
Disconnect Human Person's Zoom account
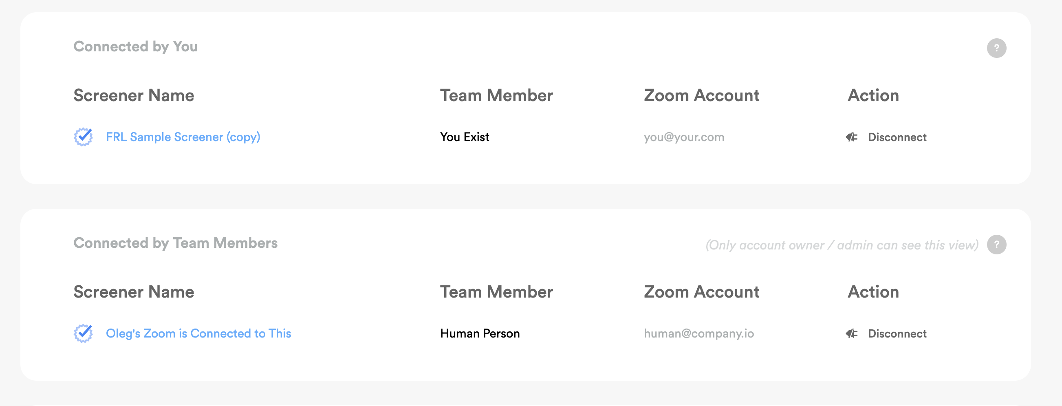click(897, 333)
